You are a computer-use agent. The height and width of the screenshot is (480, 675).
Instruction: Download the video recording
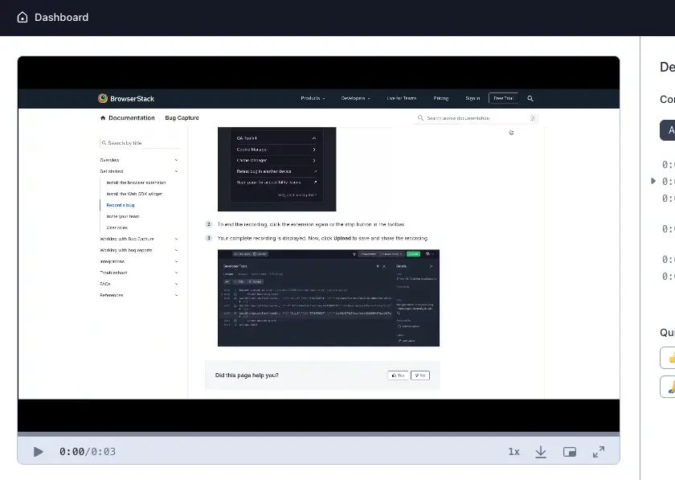(541, 452)
